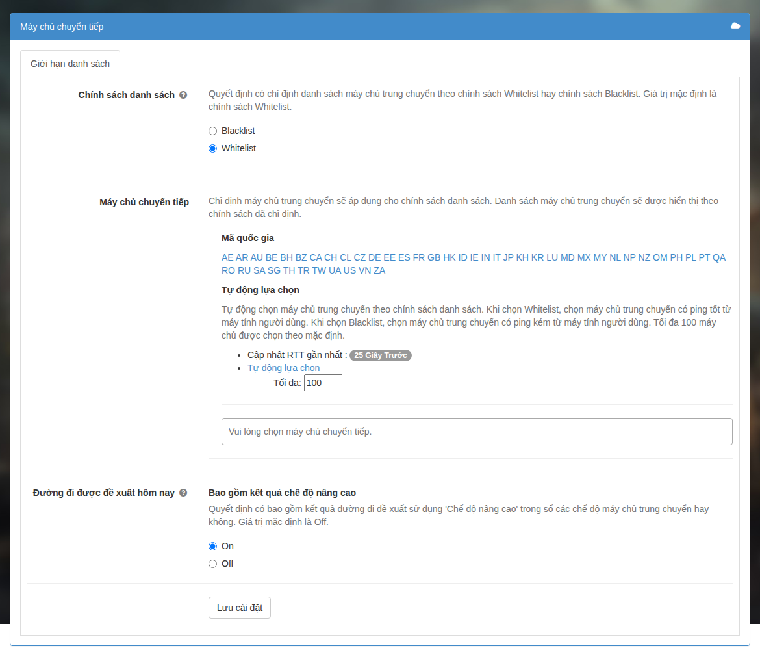Turn On advanced mode results

(213, 547)
